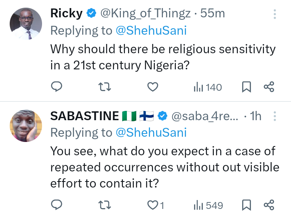This screenshot has width=291, height=219.
Task: Open more options on Ricky's tweet
Action: coord(275,15)
